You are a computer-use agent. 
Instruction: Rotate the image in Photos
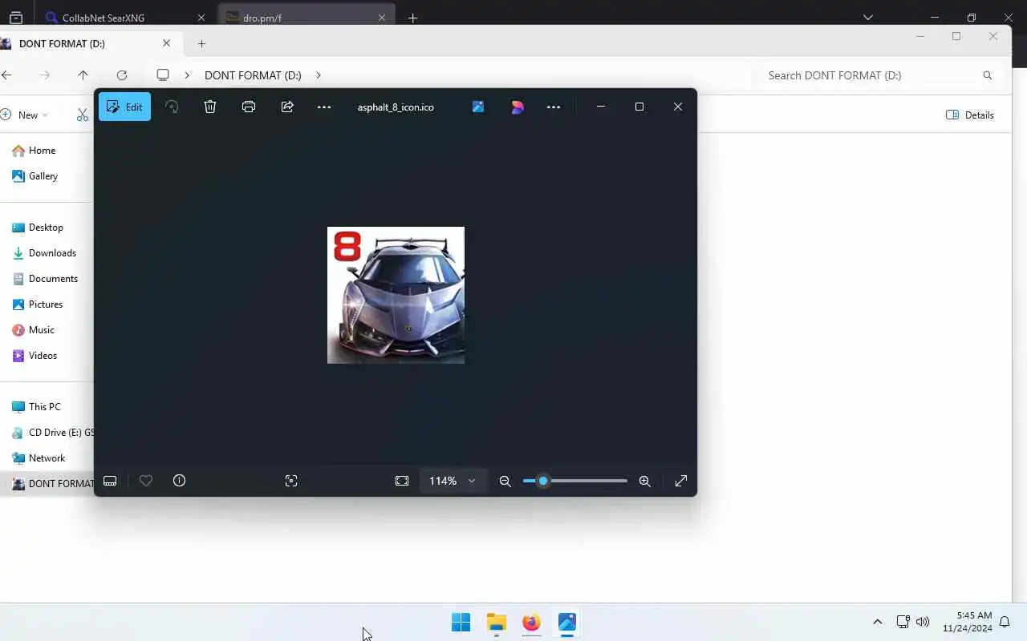[172, 107]
